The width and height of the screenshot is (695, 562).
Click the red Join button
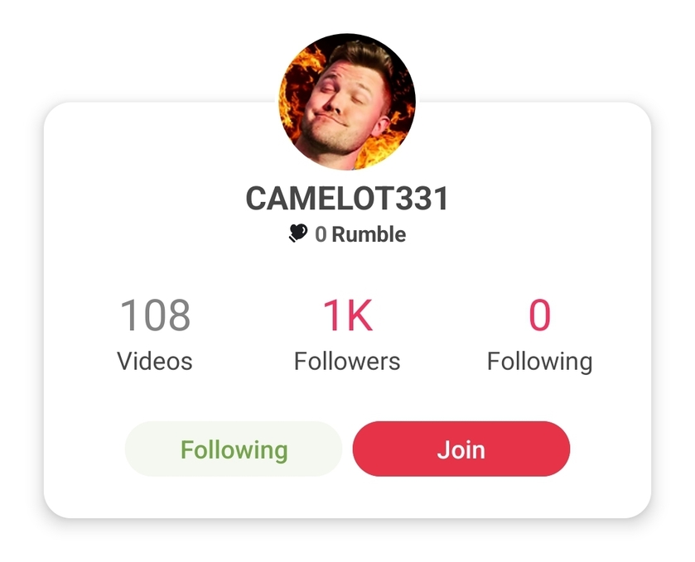[461, 449]
